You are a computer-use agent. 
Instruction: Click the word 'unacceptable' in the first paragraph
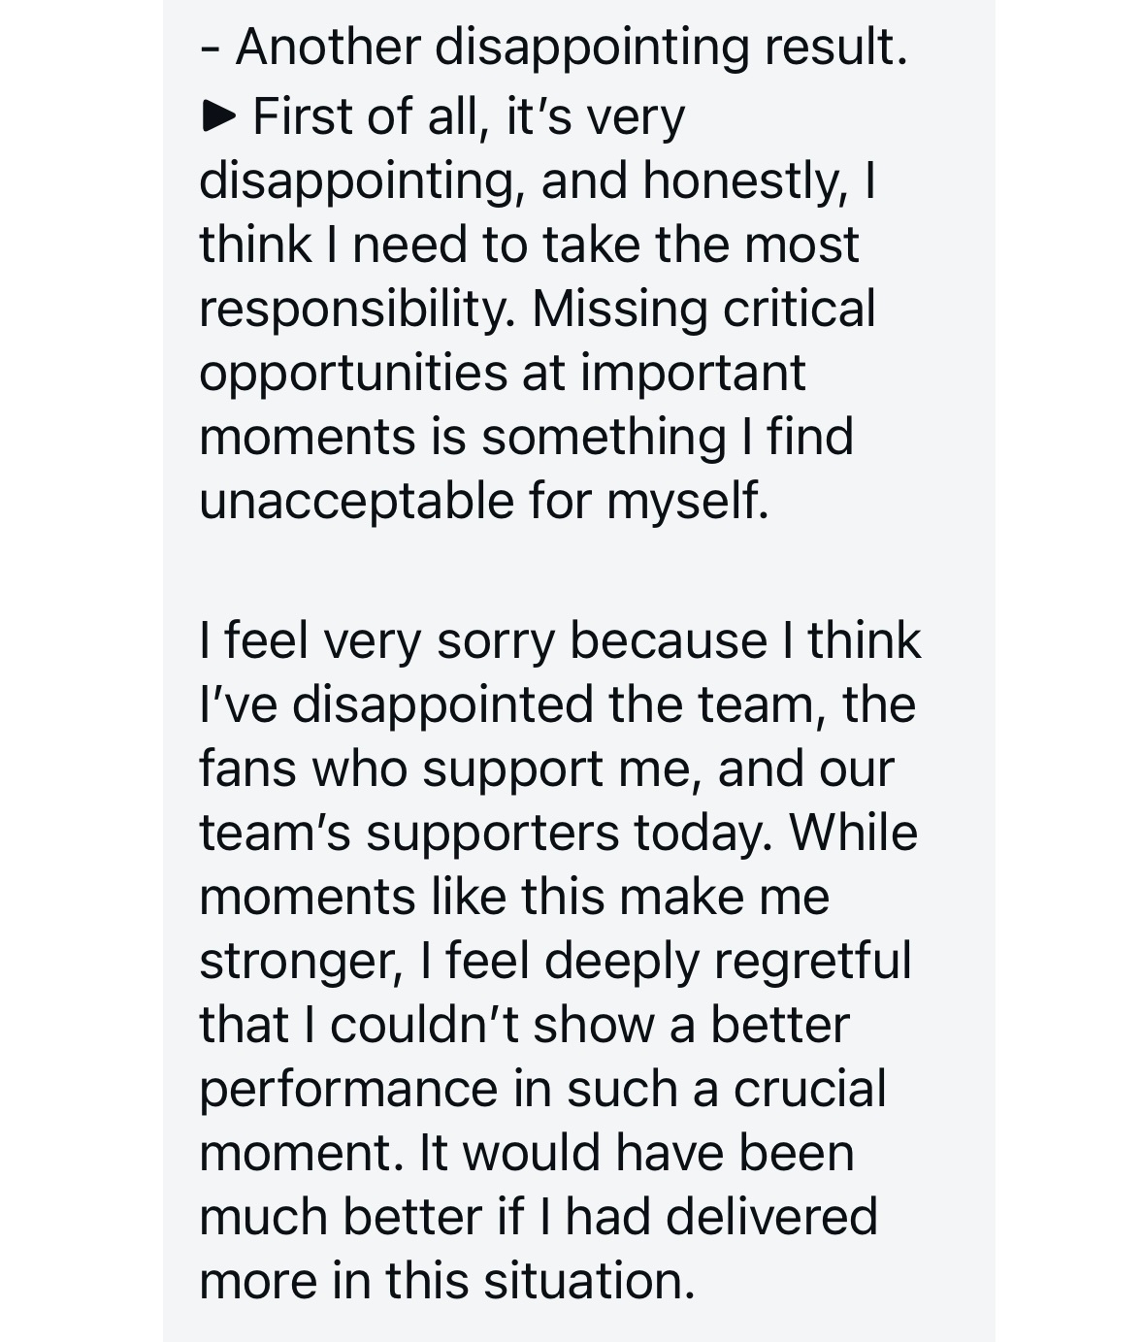tap(356, 501)
